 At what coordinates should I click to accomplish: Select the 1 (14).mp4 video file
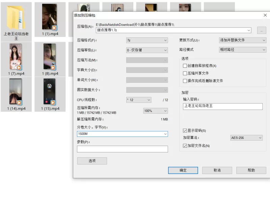pyautogui.click(x=16, y=94)
